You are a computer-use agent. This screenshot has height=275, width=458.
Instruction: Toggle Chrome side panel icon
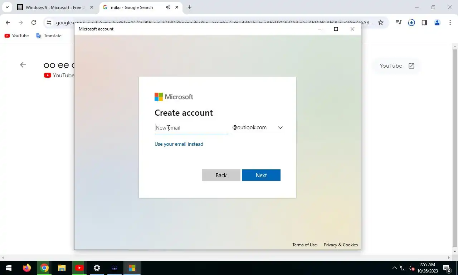click(x=424, y=23)
